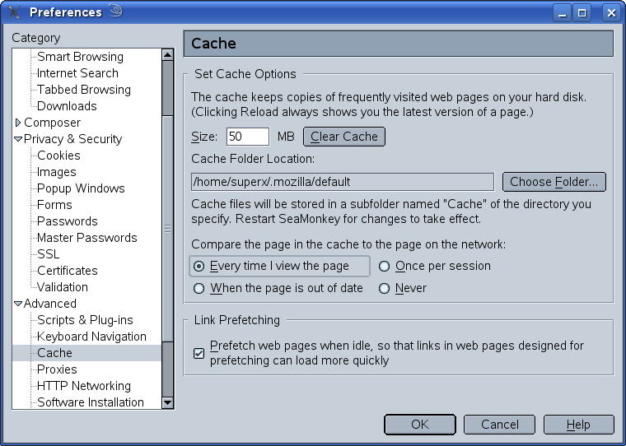Open Passwords preferences
626x446 pixels.
pos(68,221)
